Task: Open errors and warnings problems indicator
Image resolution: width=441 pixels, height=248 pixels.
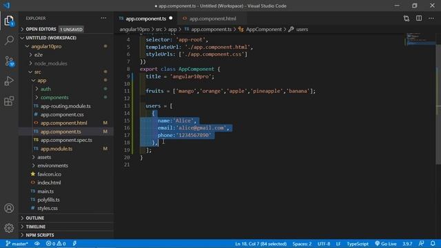Action: (x=56, y=244)
